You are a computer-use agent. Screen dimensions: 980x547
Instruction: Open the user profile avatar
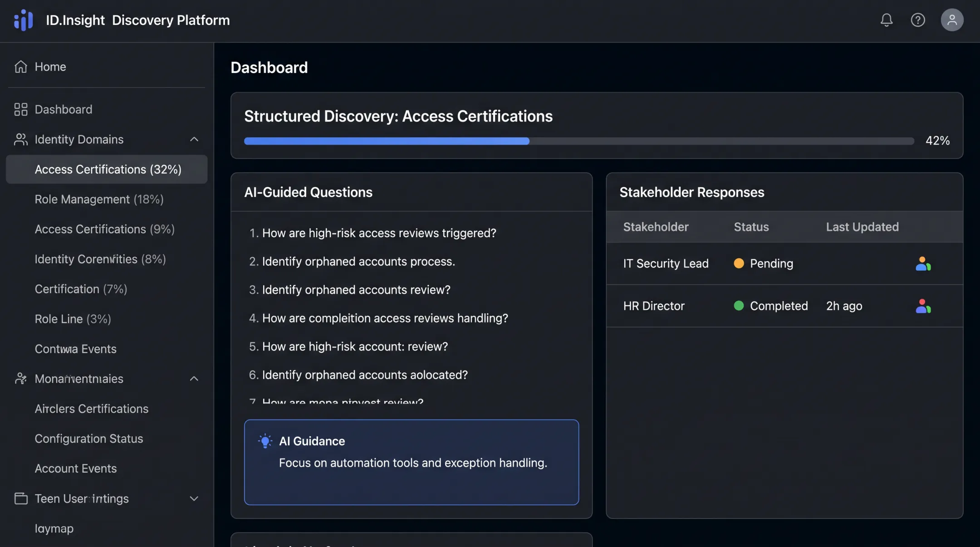tap(952, 20)
